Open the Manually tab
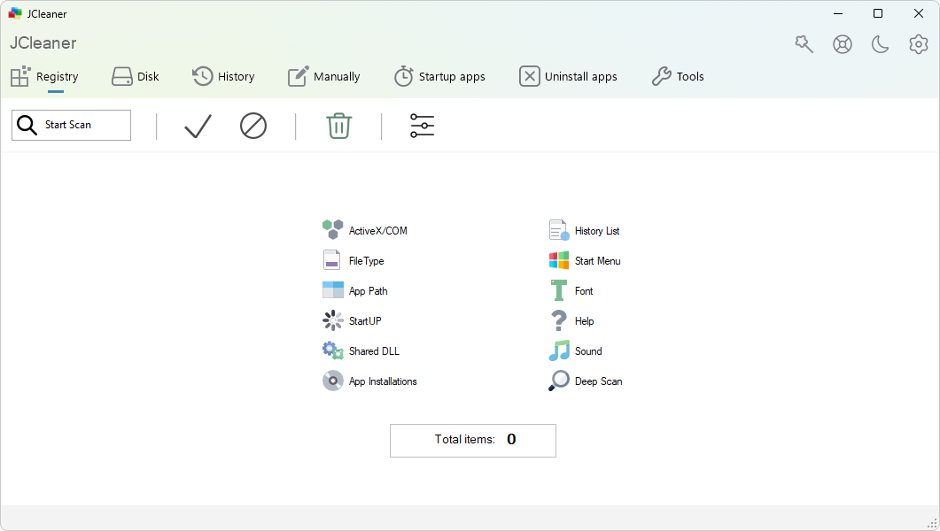The image size is (940, 531). [323, 77]
